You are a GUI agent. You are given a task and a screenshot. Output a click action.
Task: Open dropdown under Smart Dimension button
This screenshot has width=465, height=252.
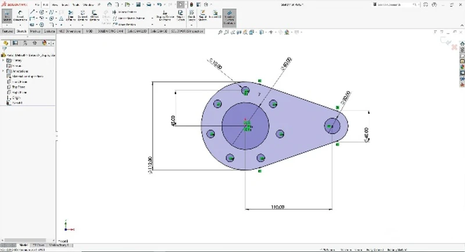[x=20, y=25]
